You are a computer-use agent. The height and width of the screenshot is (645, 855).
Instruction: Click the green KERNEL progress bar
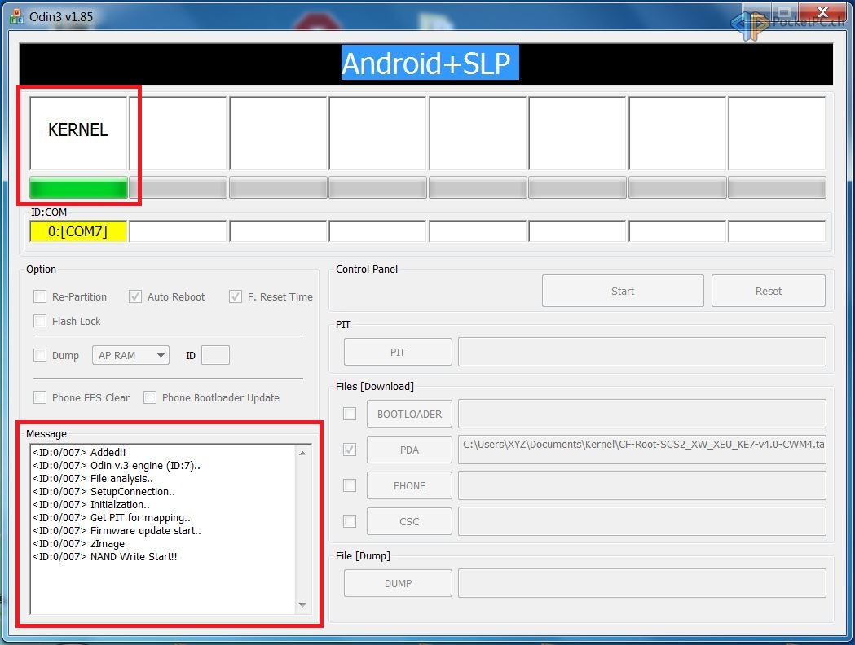coord(78,188)
